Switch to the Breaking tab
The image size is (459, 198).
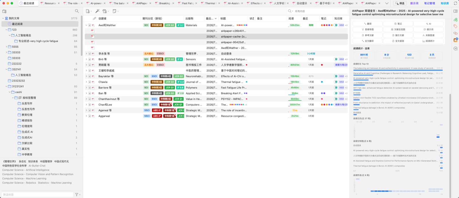coord(164,3)
